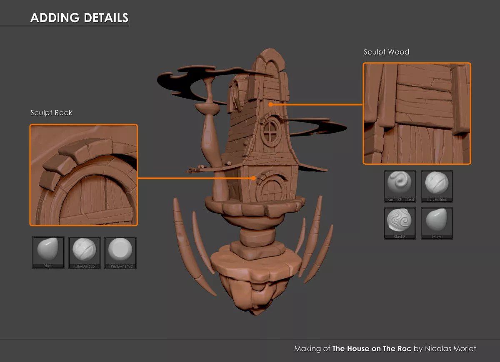Click the stone arch atop the tower
Image resolution: width=500 pixels, height=362 pixels.
click(267, 62)
